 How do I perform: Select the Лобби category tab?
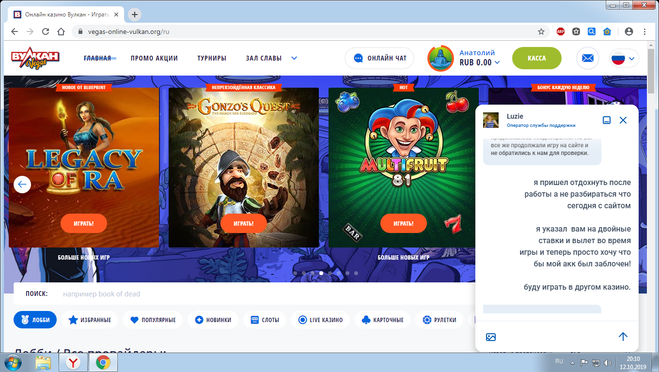point(35,320)
